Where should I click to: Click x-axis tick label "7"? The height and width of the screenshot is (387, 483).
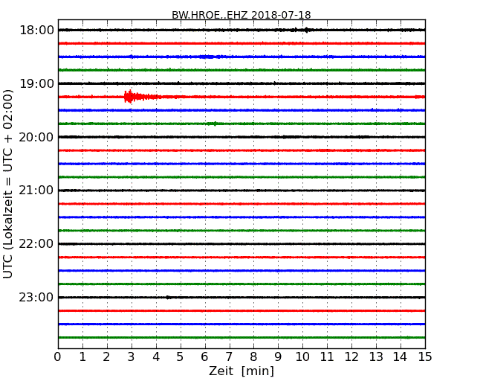229,356
